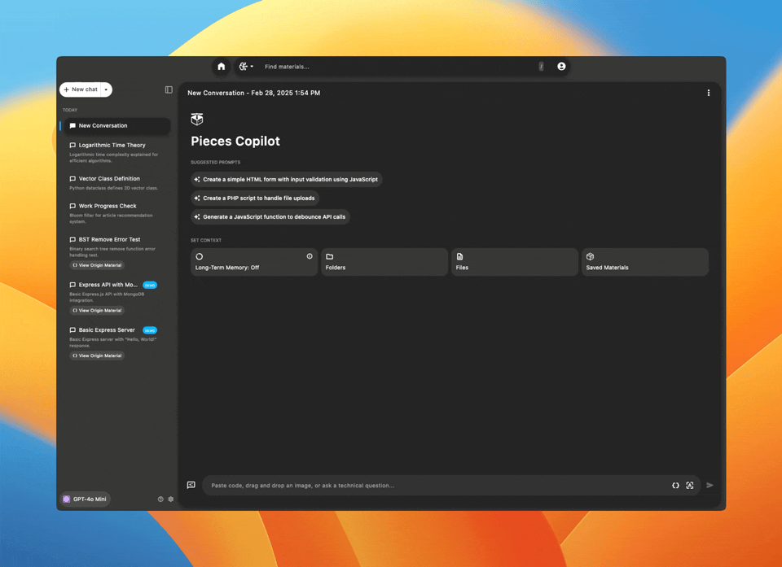Click the SUGGESTED PROMPTS label
The height and width of the screenshot is (567, 782).
tap(215, 163)
